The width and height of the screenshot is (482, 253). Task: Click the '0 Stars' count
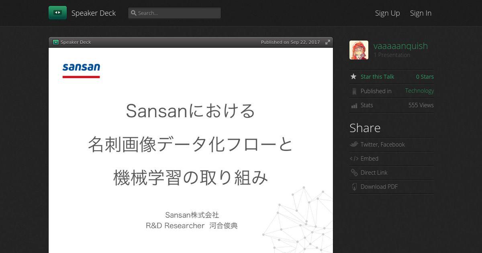click(425, 77)
